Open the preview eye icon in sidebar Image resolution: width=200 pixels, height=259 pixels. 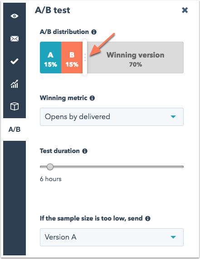click(x=15, y=16)
